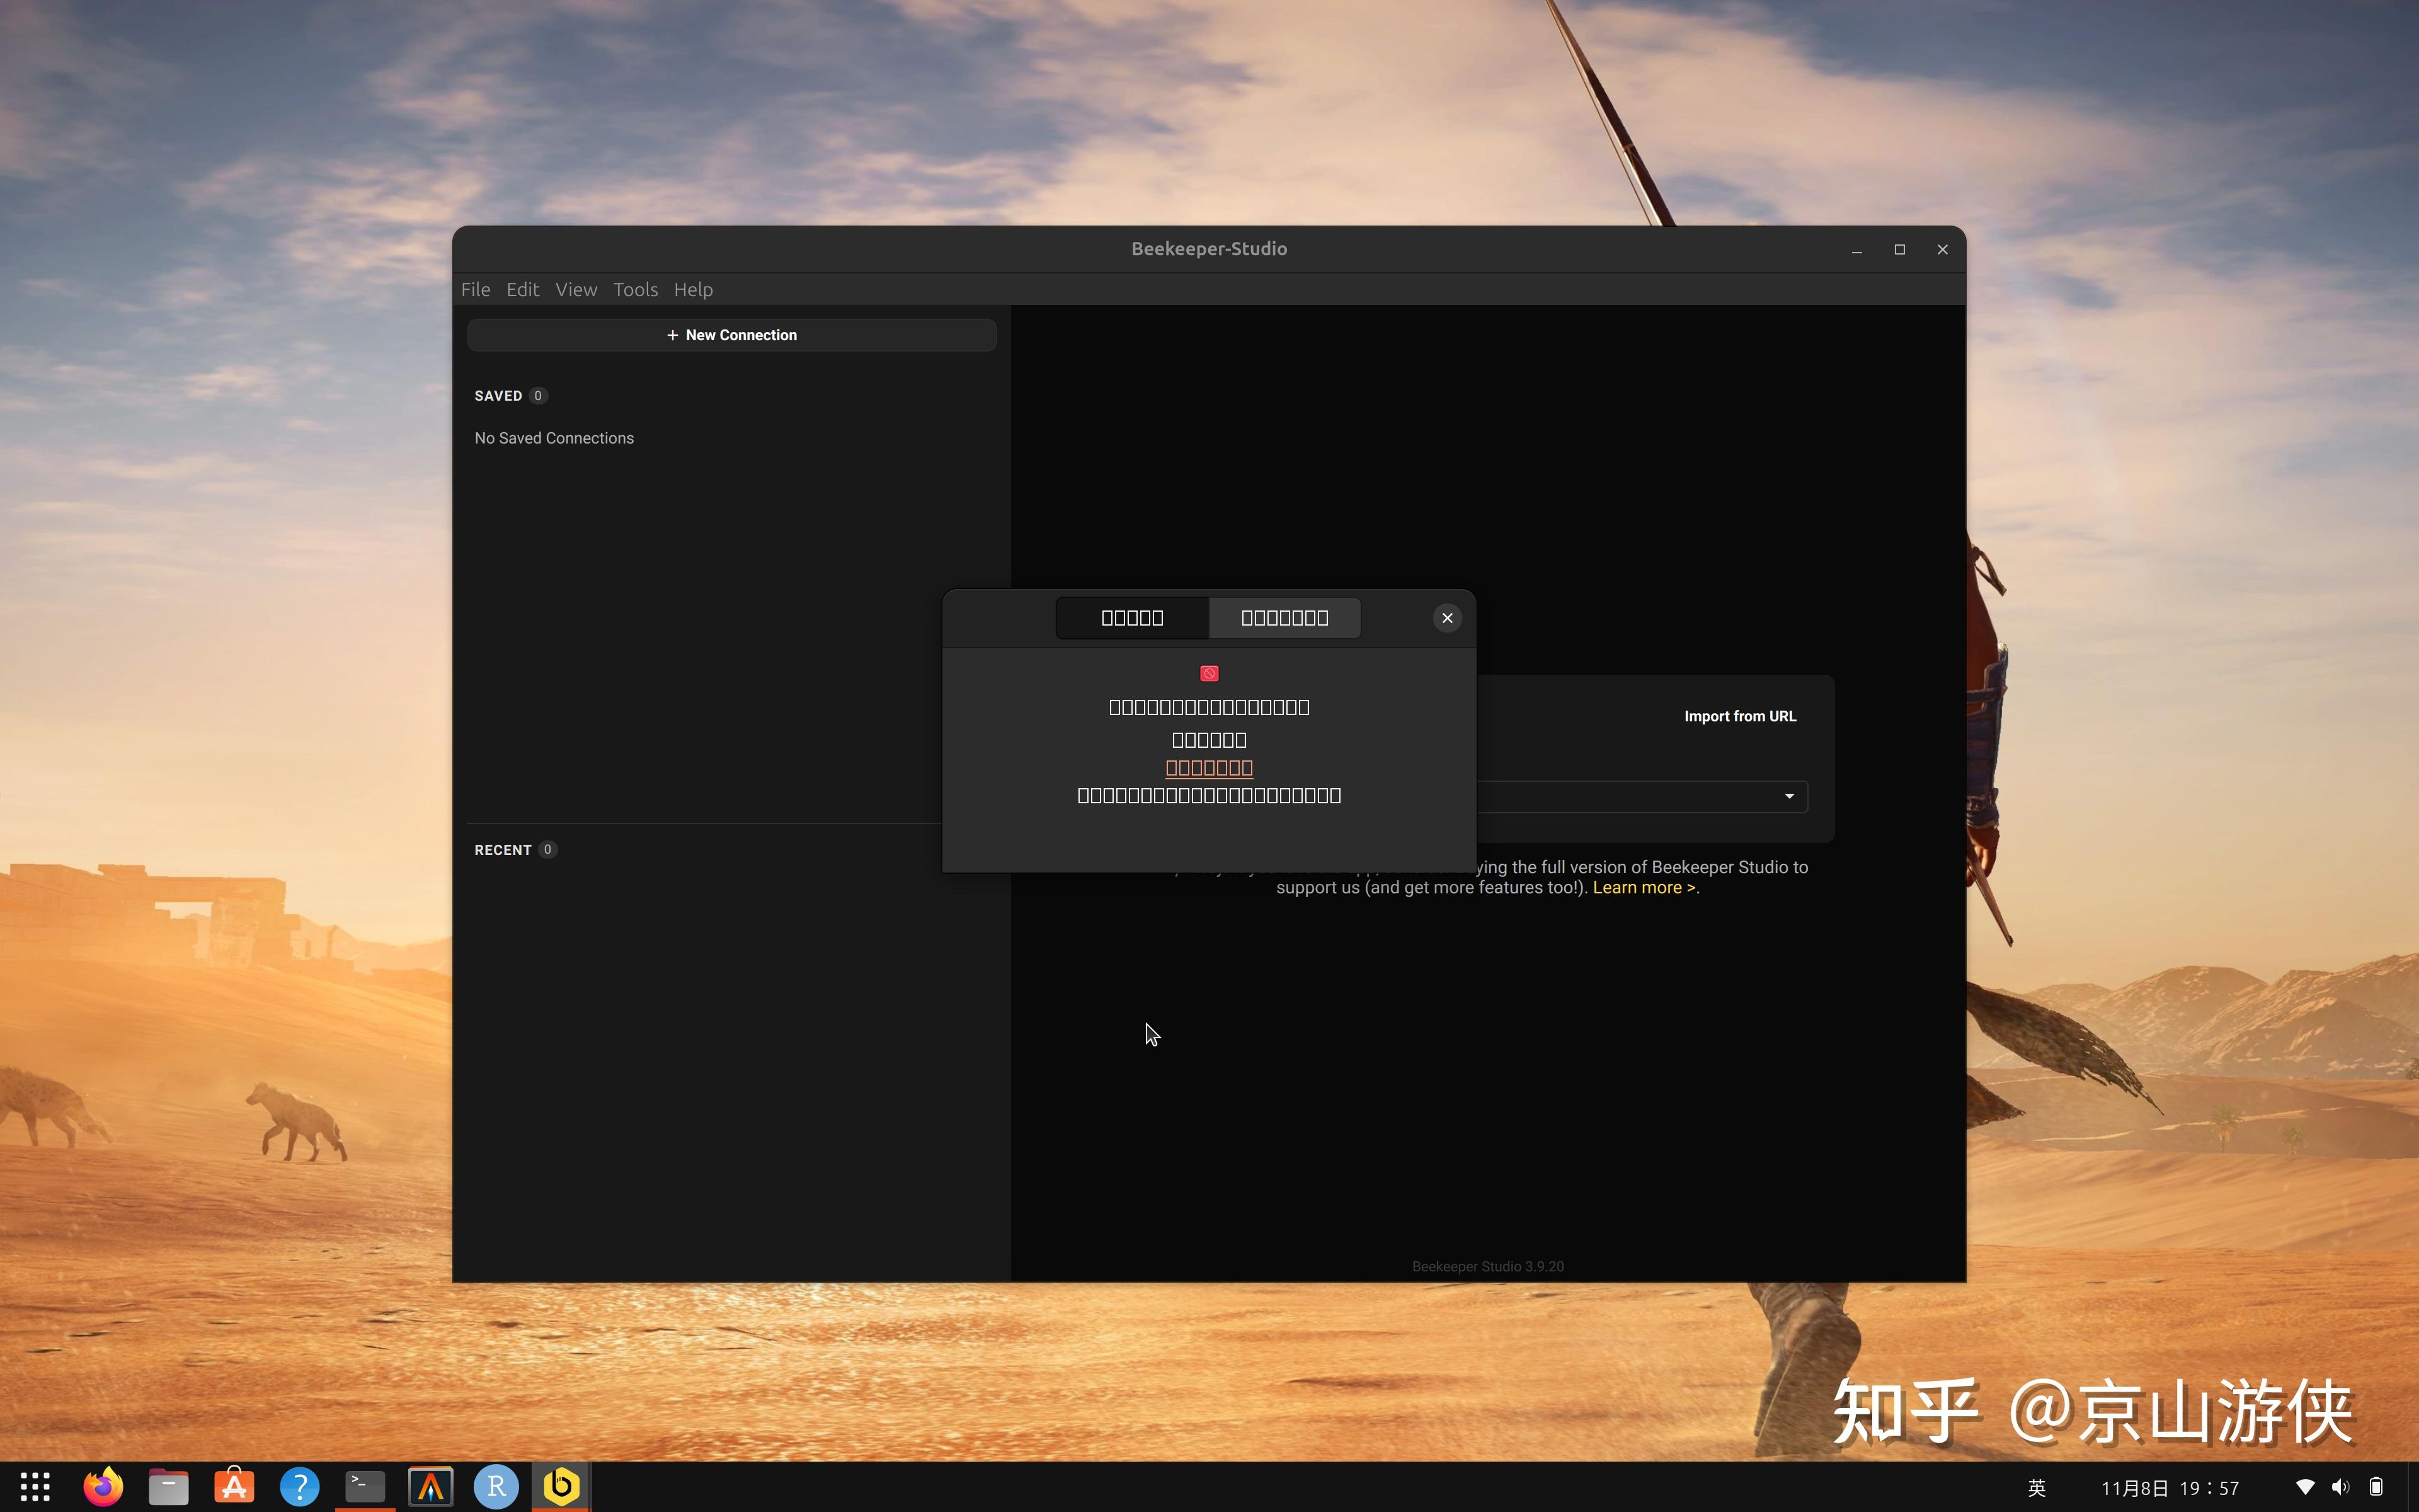Open the Tools menu
Image resolution: width=2419 pixels, height=1512 pixels.
pos(636,290)
